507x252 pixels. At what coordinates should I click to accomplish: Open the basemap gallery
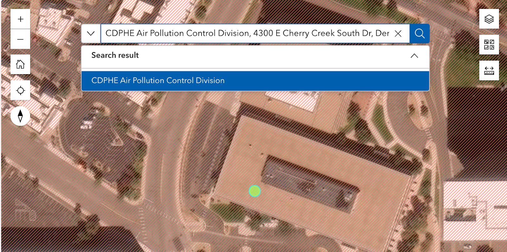point(489,45)
